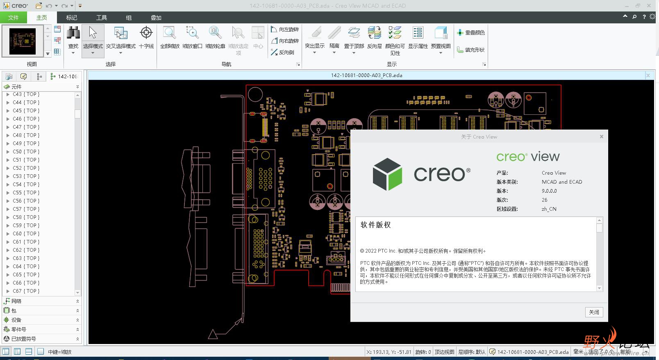Open 颜色和可见性 color and visibility settings
This screenshot has height=360, width=659.
[395, 33]
